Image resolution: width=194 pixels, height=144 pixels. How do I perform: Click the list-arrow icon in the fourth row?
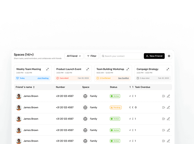(163, 130)
